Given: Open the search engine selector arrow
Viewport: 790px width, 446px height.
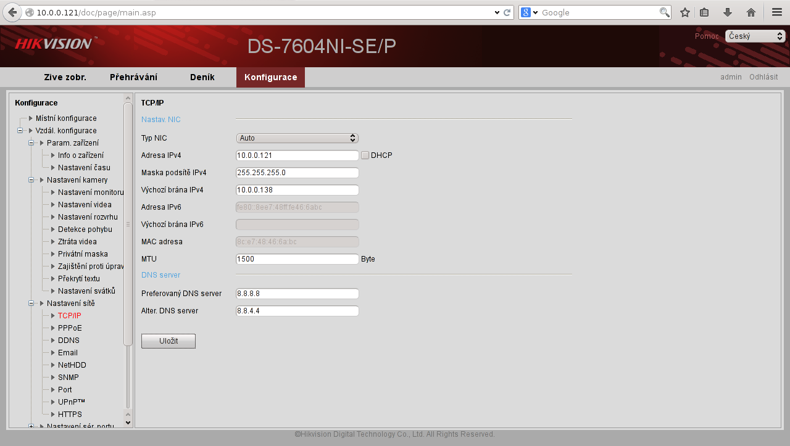Looking at the screenshot, I should click(536, 12).
